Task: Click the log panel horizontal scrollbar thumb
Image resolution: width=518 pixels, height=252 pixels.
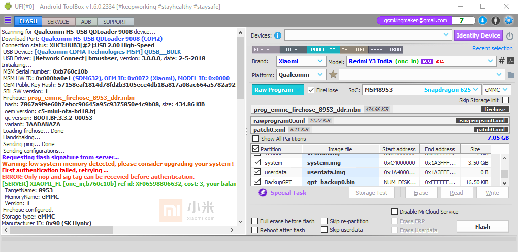Action: coord(62,230)
